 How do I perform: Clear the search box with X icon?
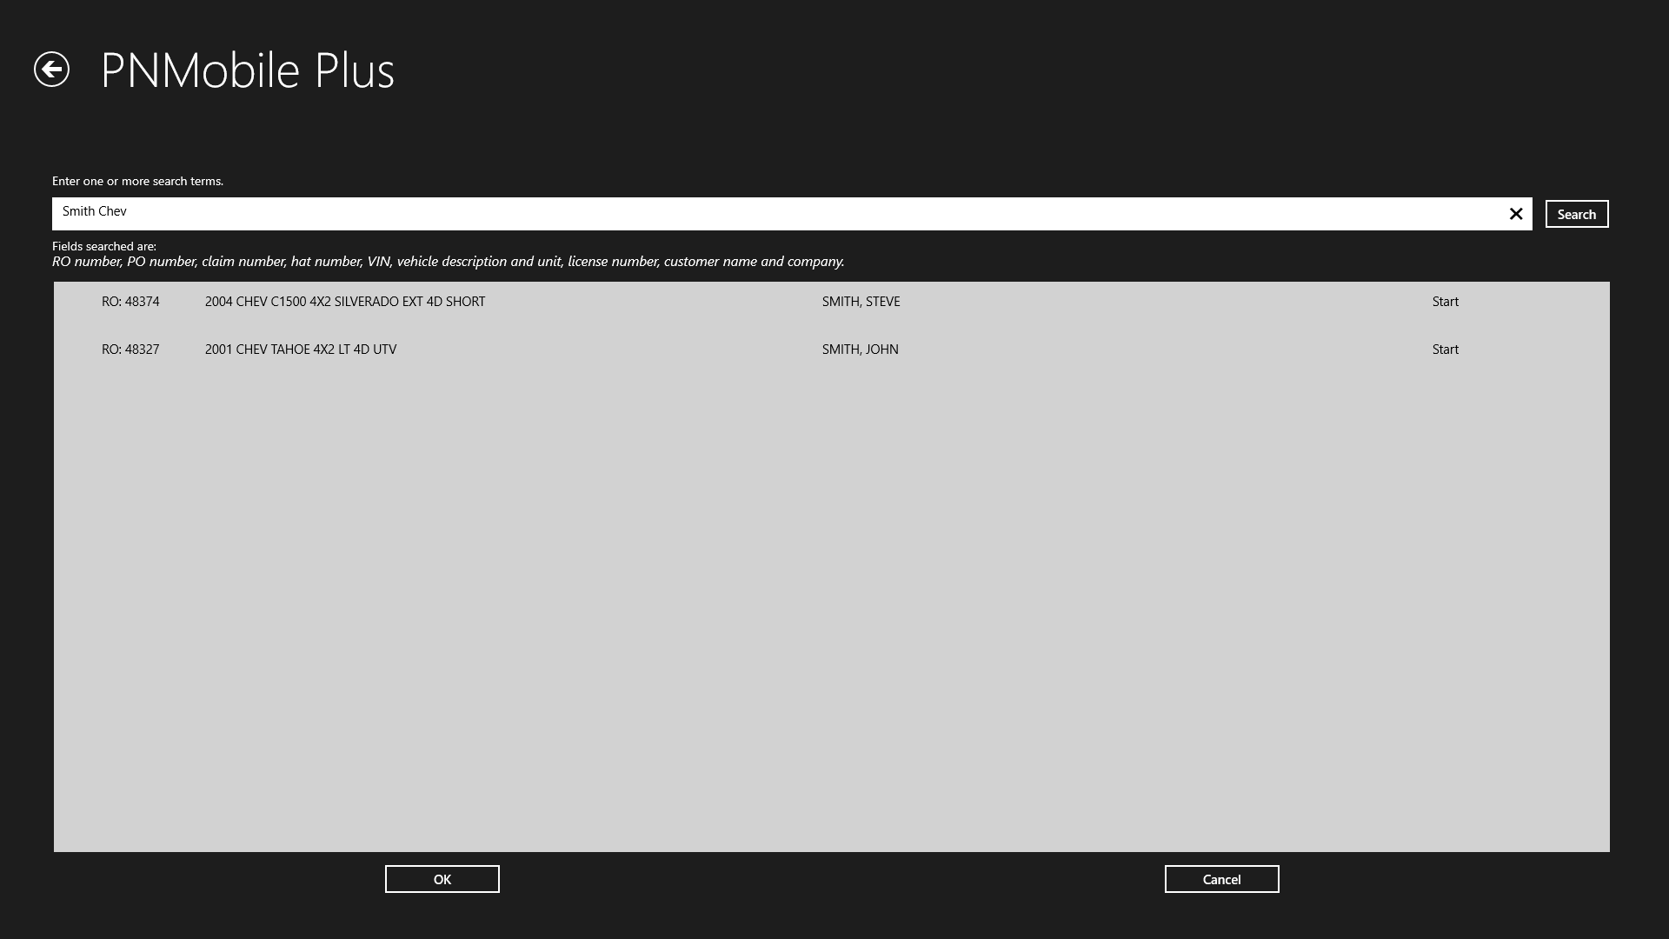click(1516, 214)
